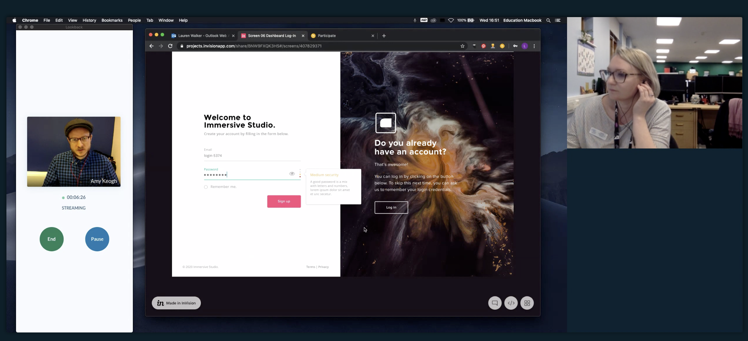Screen dimensions: 748x341
Task: Open the Chrome profile avatar menu
Action: (x=524, y=46)
